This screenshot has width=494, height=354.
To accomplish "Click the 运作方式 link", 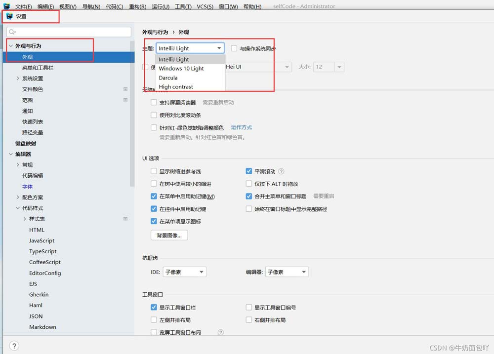I will click(x=241, y=127).
